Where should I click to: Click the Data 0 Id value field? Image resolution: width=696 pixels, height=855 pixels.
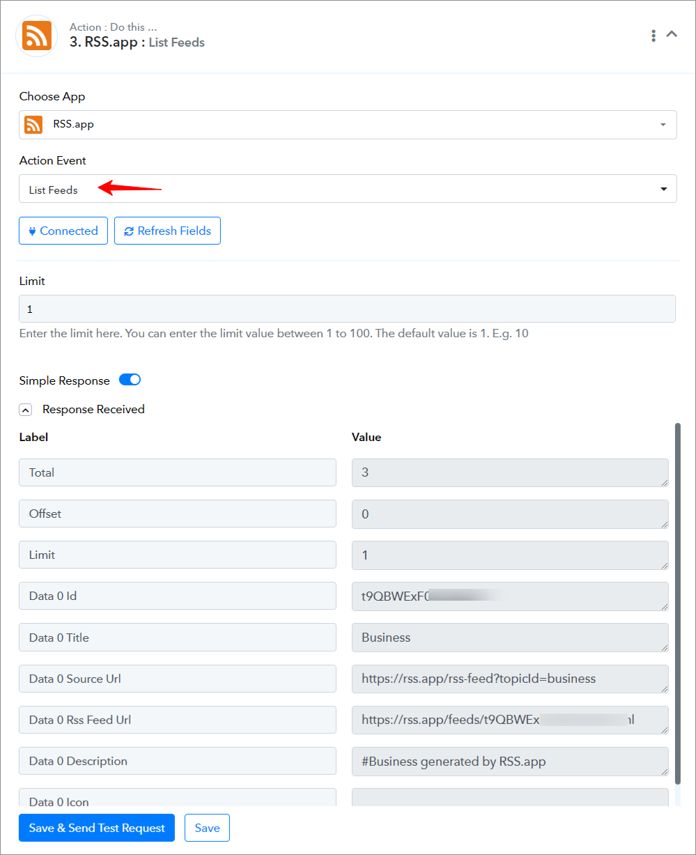click(x=510, y=596)
